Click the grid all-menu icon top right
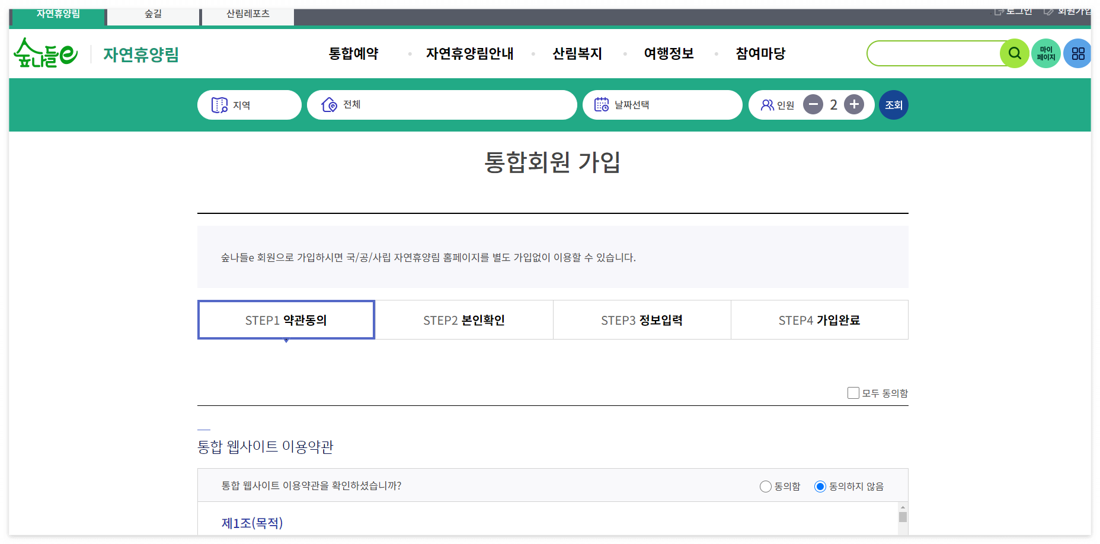1100x544 pixels. pos(1078,53)
